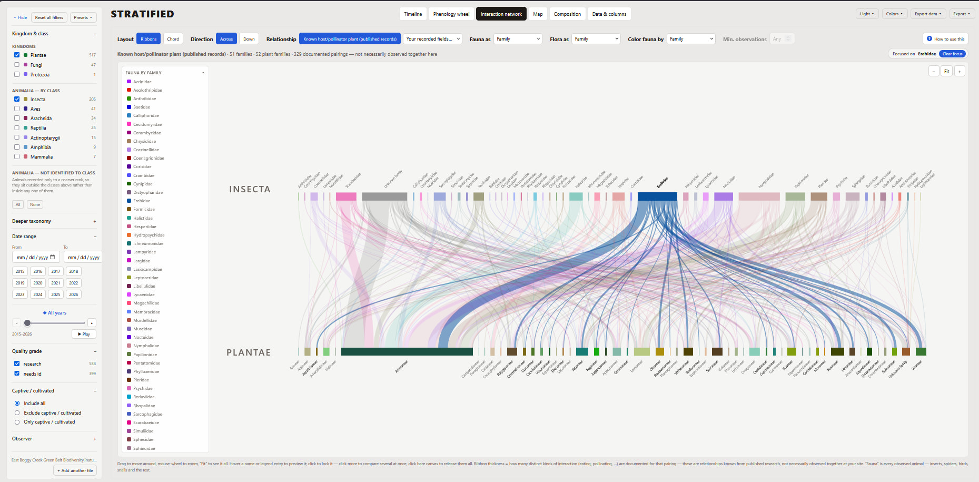Viewport: 979px width, 482px height.
Task: Zoom out the network with minus button
Action: click(934, 71)
